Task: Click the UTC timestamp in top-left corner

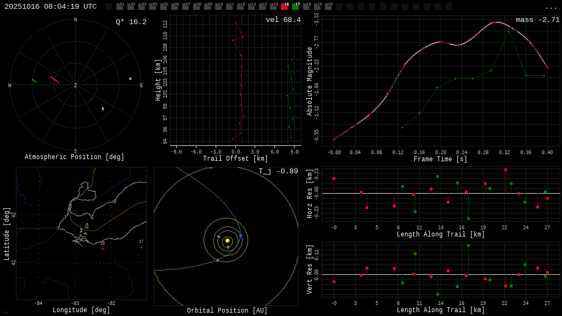Action: tap(50, 7)
